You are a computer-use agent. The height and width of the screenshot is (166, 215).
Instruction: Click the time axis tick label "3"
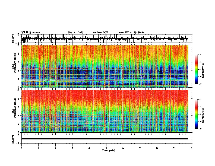(72, 148)
